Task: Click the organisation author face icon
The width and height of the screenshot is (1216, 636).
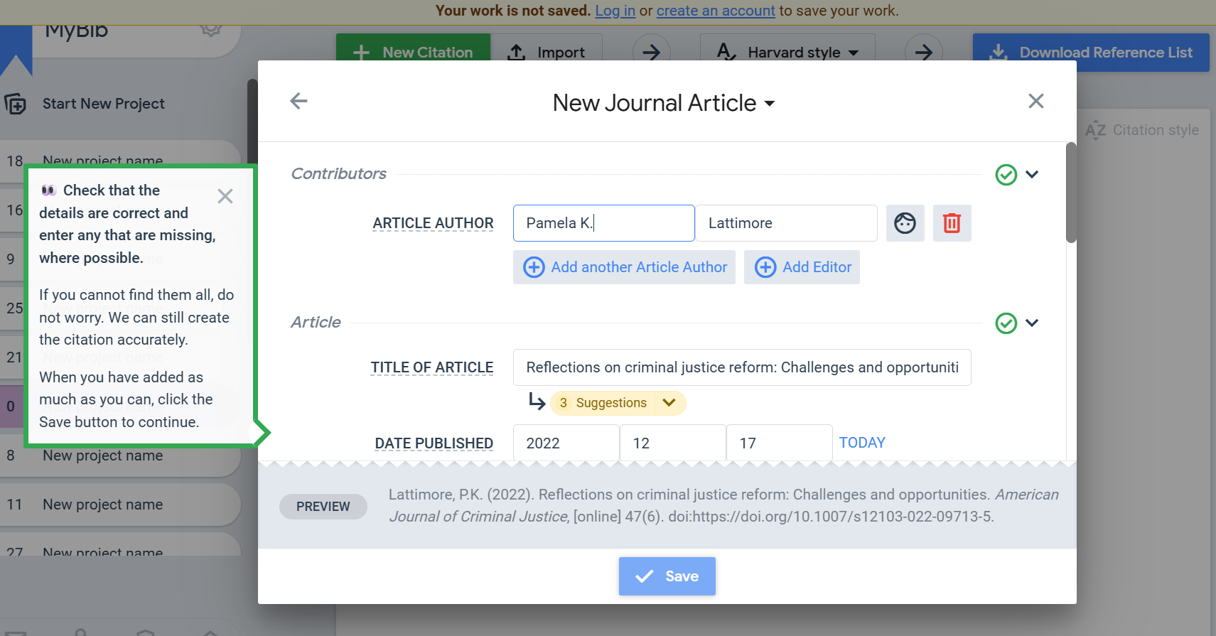Action: pos(905,223)
